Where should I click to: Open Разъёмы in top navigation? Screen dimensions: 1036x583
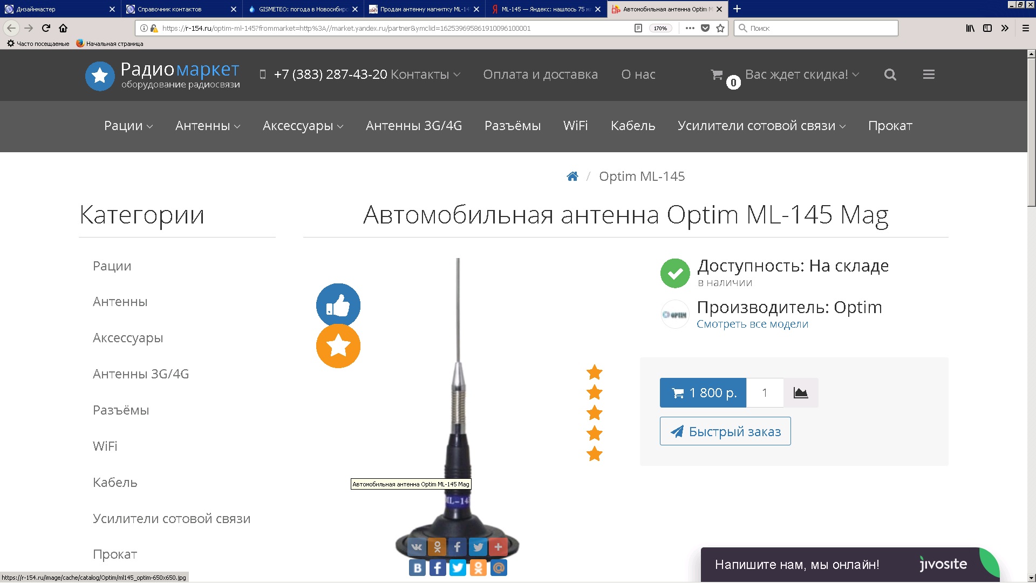(513, 126)
